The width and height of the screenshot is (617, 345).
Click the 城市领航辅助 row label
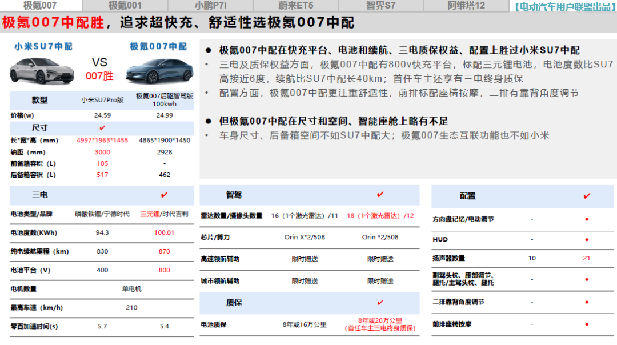pyautogui.click(x=220, y=281)
